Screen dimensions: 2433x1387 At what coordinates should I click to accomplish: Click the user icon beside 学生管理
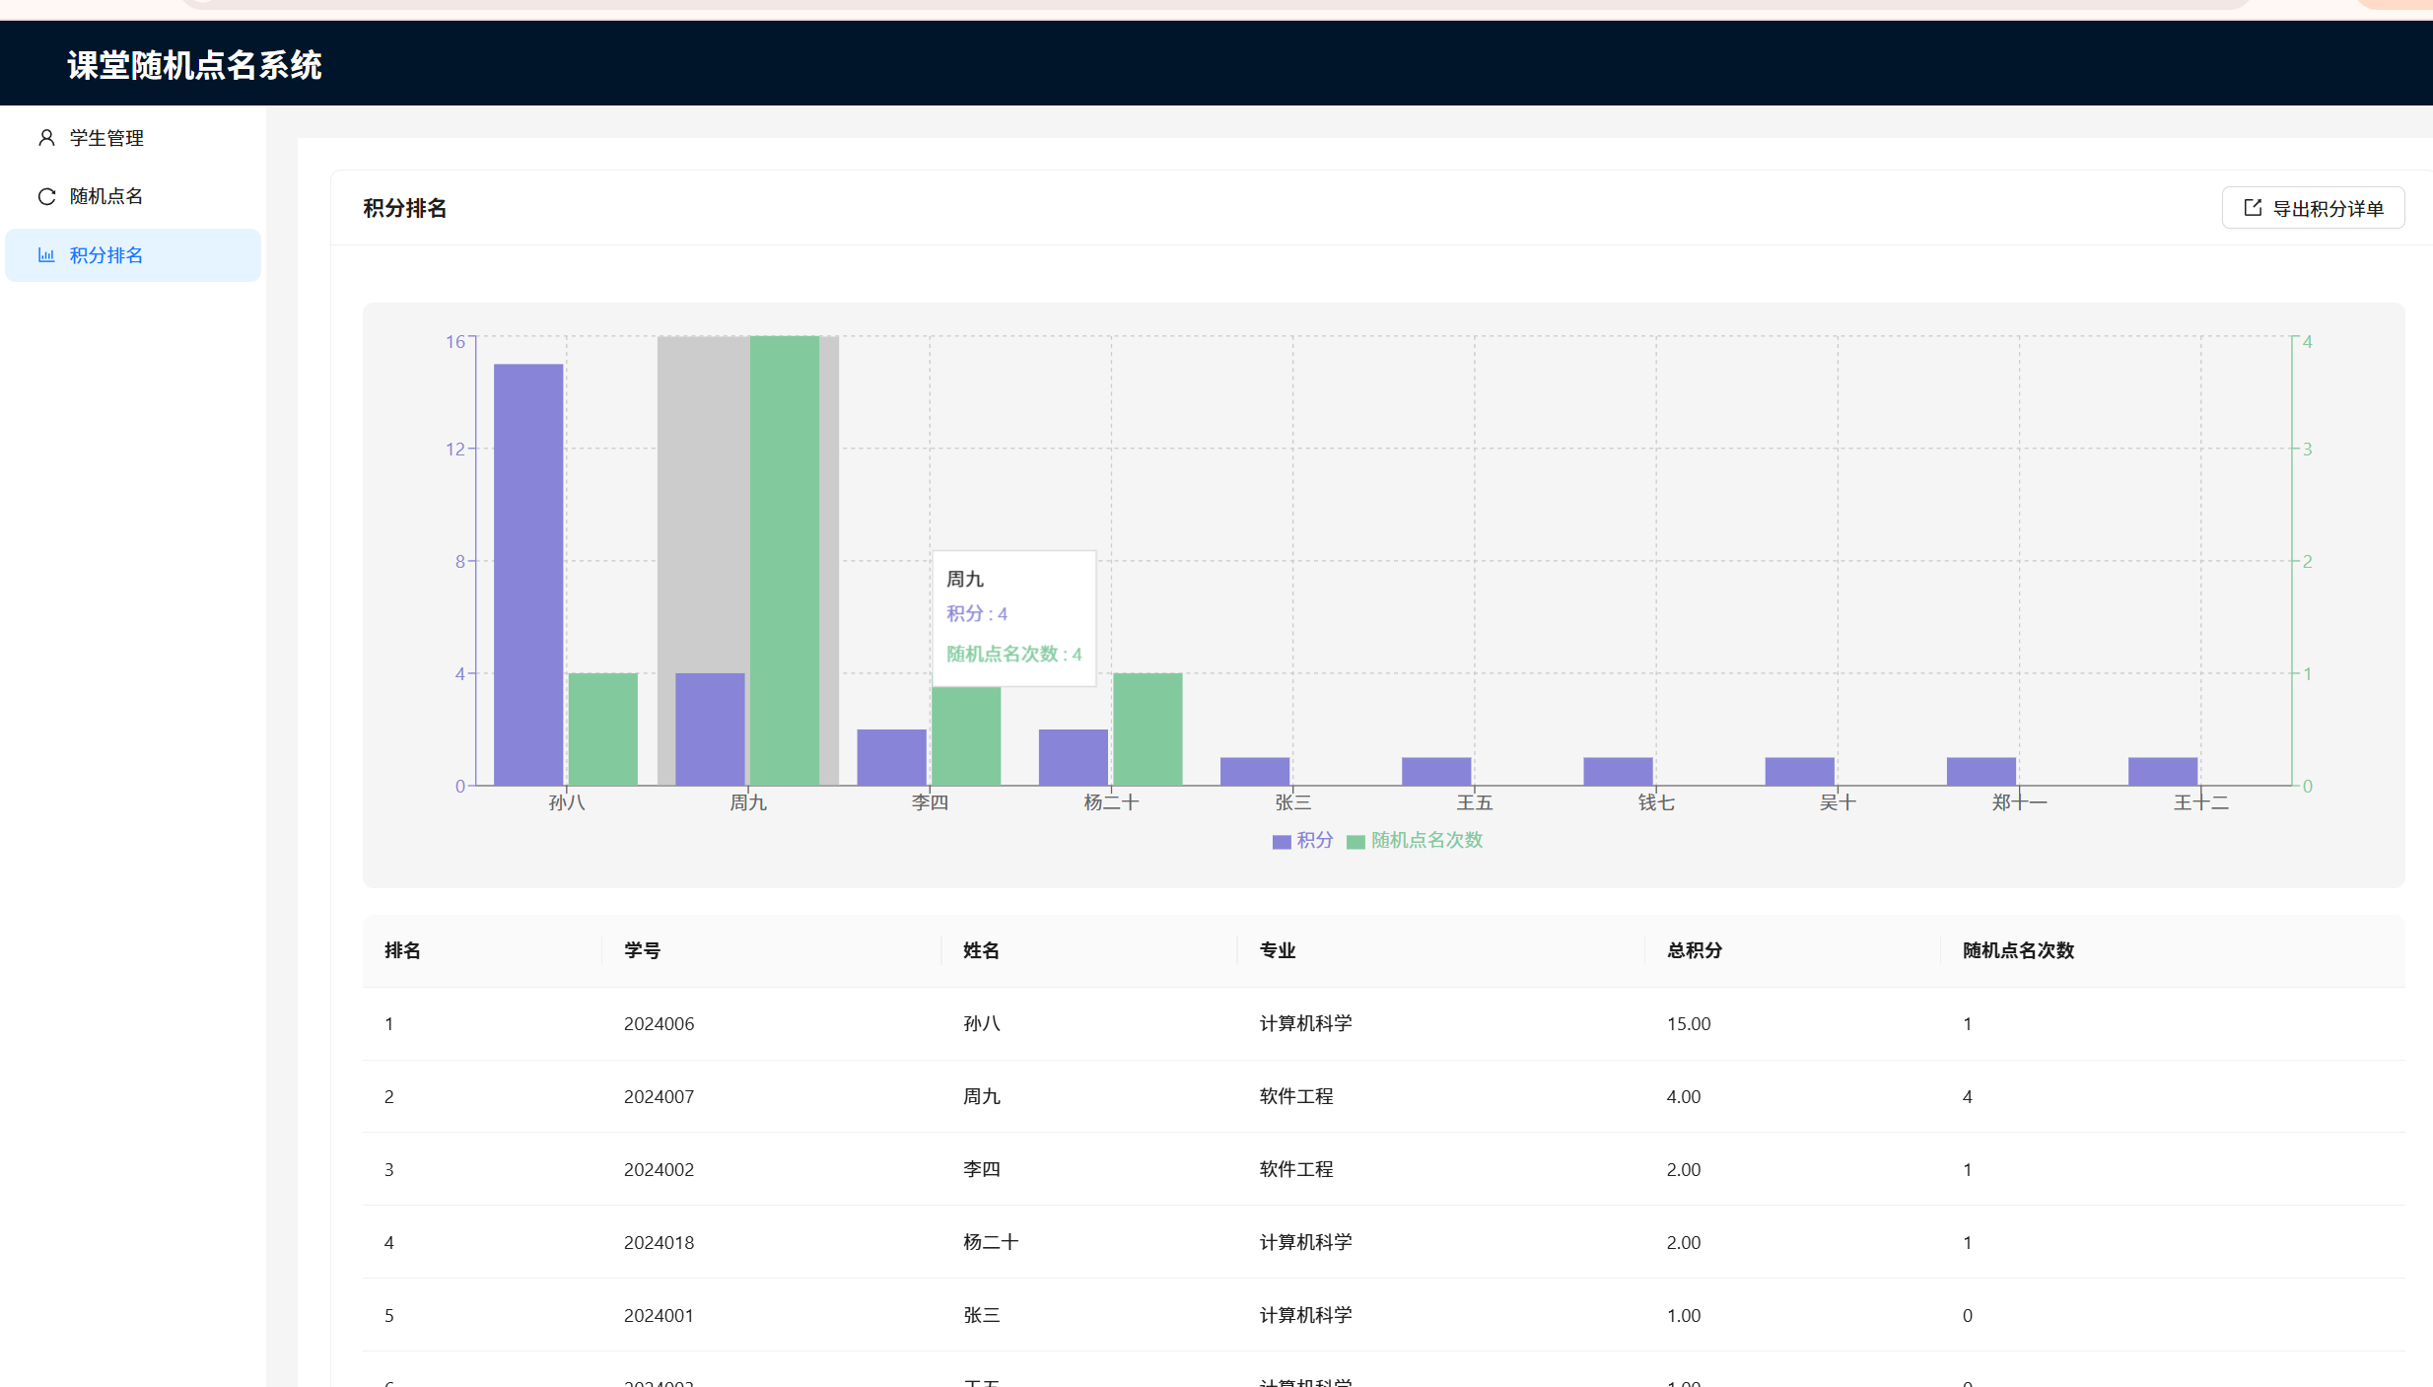46,138
